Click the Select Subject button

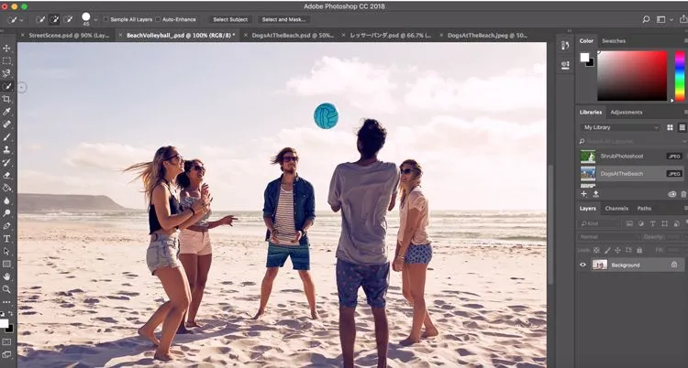230,19
